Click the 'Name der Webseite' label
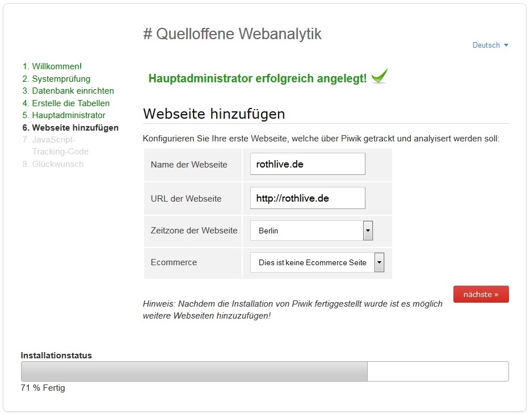Image resolution: width=530 pixels, height=414 pixels. (x=189, y=165)
